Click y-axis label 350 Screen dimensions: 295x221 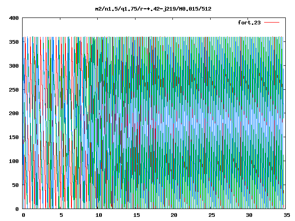(14, 42)
